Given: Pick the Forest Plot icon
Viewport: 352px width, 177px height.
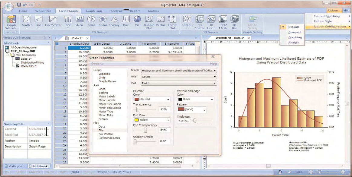Looking at the screenshot, I should pos(172,21).
